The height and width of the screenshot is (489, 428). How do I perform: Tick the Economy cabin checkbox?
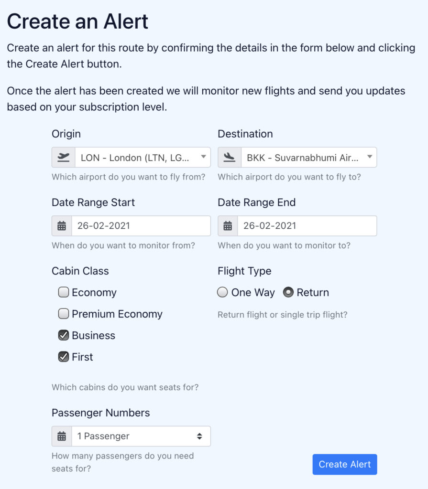coord(64,292)
